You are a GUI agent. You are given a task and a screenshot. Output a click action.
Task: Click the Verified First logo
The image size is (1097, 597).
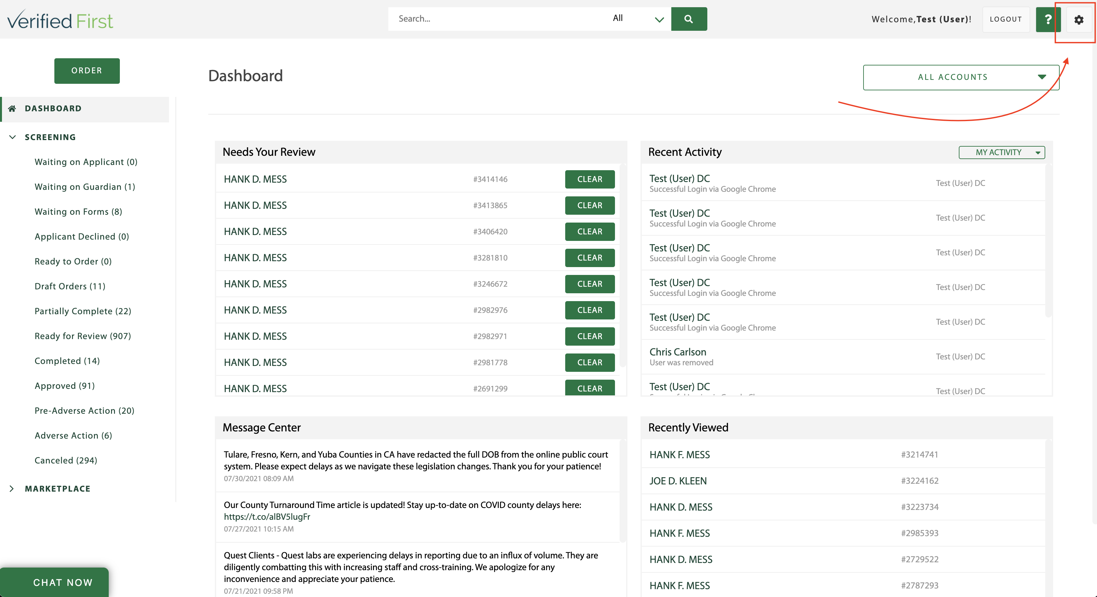click(60, 20)
